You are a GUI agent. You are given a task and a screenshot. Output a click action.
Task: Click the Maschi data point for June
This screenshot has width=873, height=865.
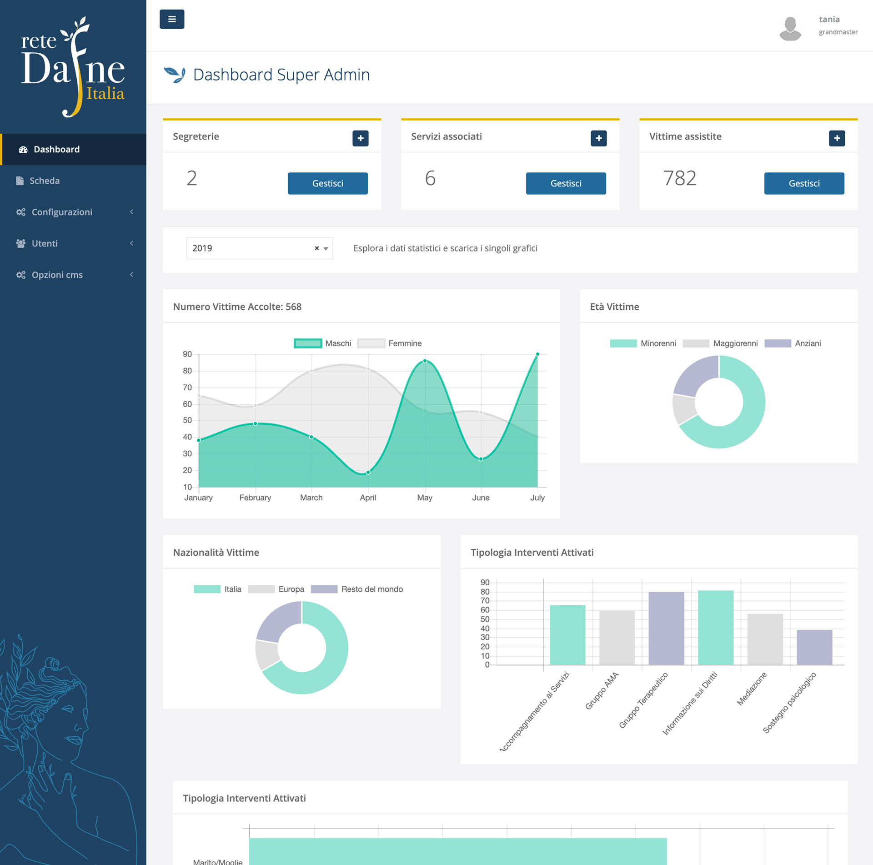[x=481, y=459]
